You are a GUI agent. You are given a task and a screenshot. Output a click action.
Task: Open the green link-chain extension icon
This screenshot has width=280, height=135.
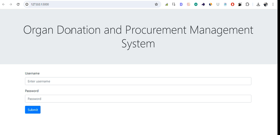(x=167, y=4)
